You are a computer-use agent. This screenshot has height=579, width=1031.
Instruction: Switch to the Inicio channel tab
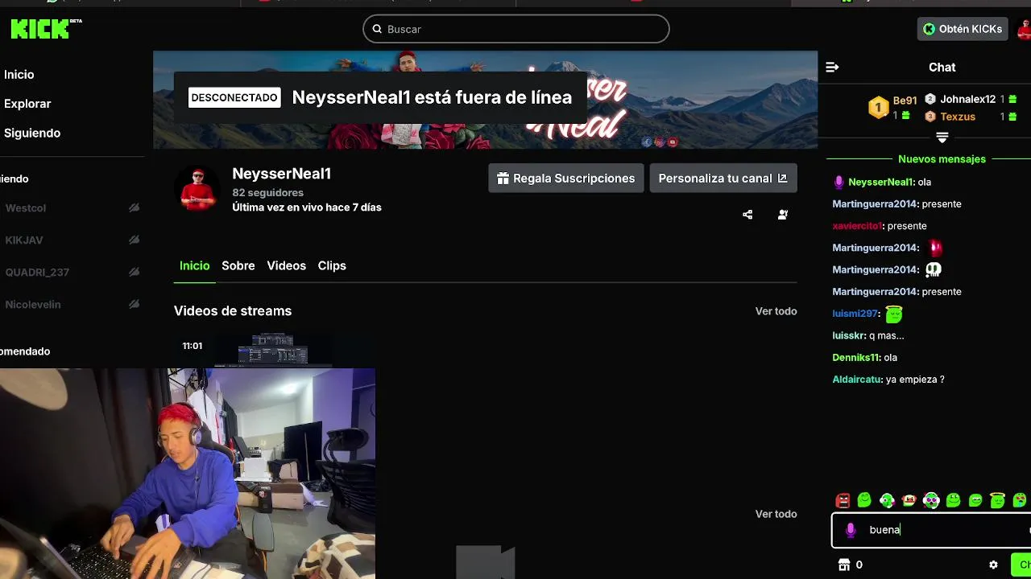[x=194, y=265]
